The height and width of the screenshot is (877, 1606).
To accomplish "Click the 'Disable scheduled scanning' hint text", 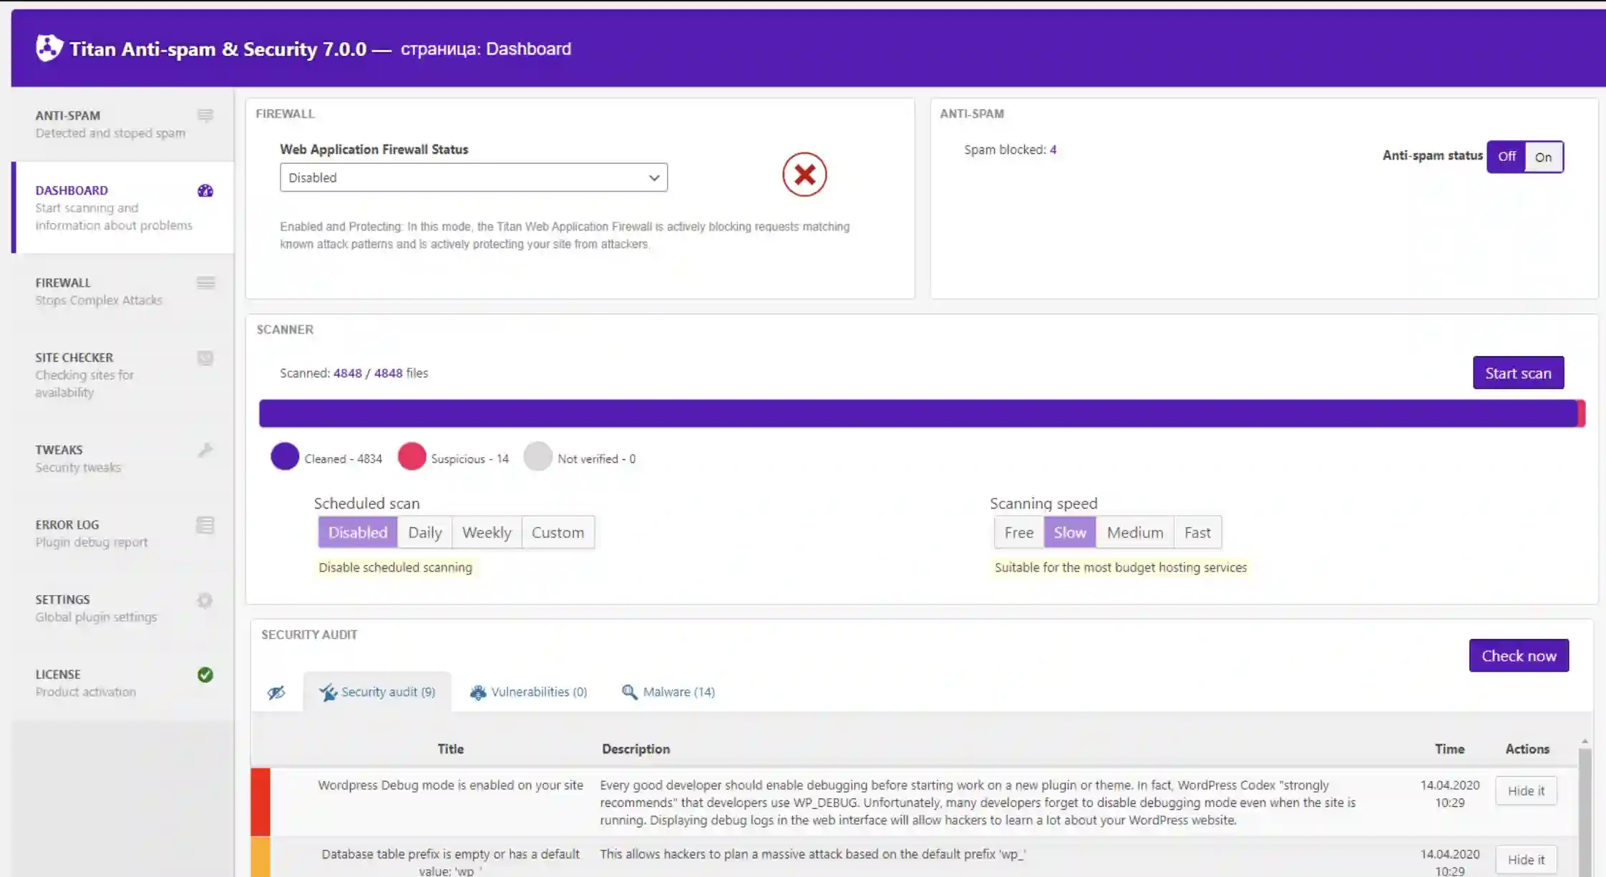I will (395, 567).
